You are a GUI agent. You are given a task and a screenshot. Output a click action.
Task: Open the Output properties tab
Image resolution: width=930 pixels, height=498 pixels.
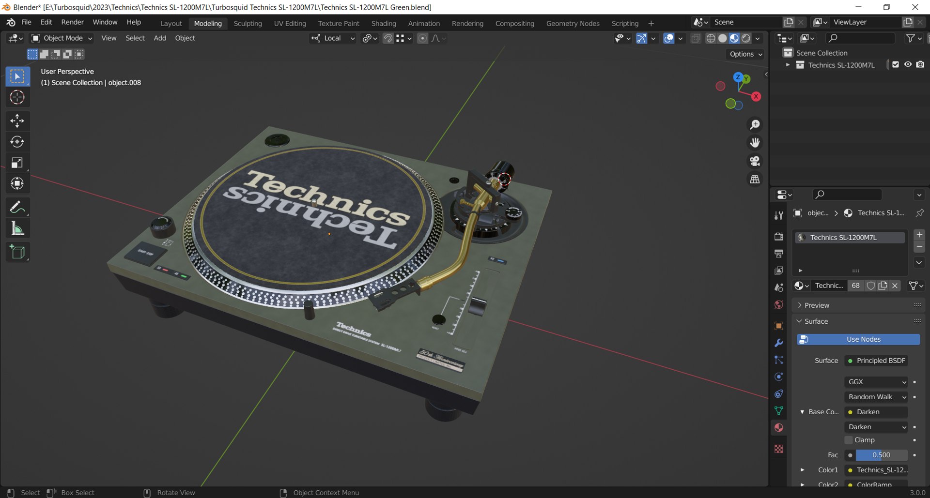coord(779,254)
